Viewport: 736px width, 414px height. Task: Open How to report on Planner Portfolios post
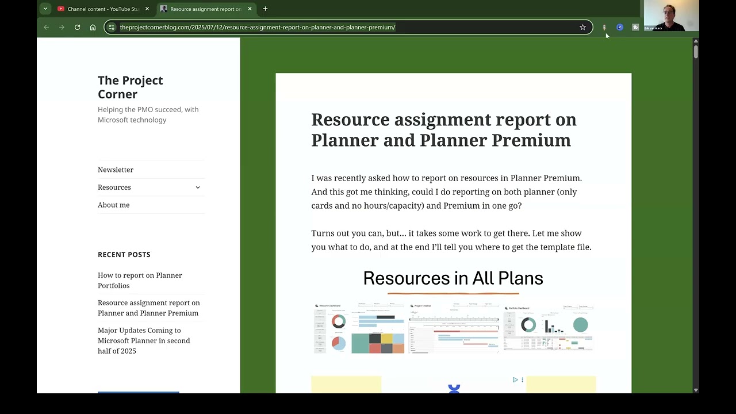tap(140, 280)
